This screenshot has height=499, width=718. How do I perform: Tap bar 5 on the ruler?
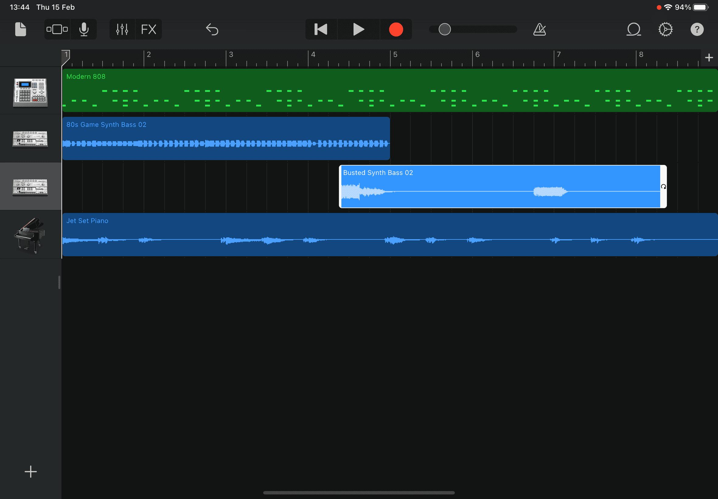(x=395, y=54)
